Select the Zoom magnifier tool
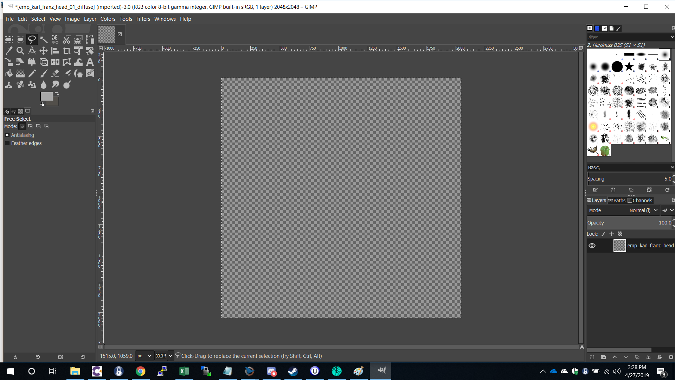This screenshot has height=380, width=675. coord(20,51)
